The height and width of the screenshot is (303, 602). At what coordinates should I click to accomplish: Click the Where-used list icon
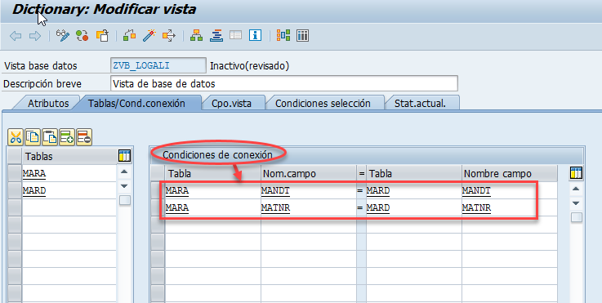(168, 35)
